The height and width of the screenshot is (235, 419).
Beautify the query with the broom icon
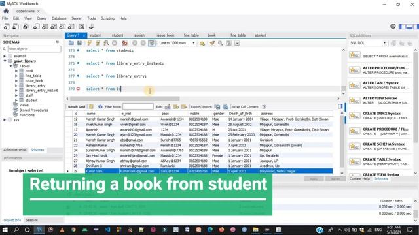tap(212, 43)
